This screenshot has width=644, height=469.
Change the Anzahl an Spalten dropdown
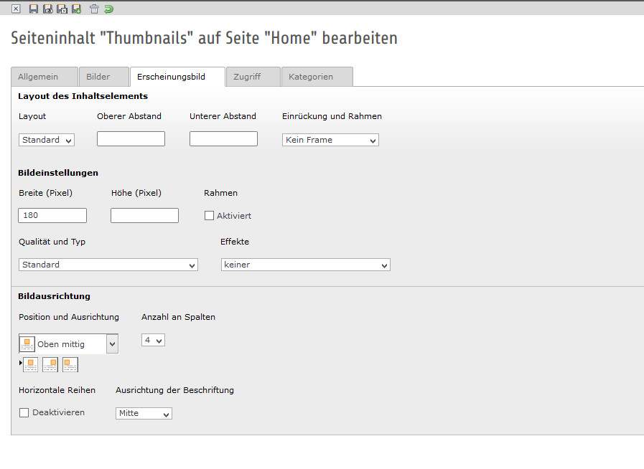(x=153, y=340)
